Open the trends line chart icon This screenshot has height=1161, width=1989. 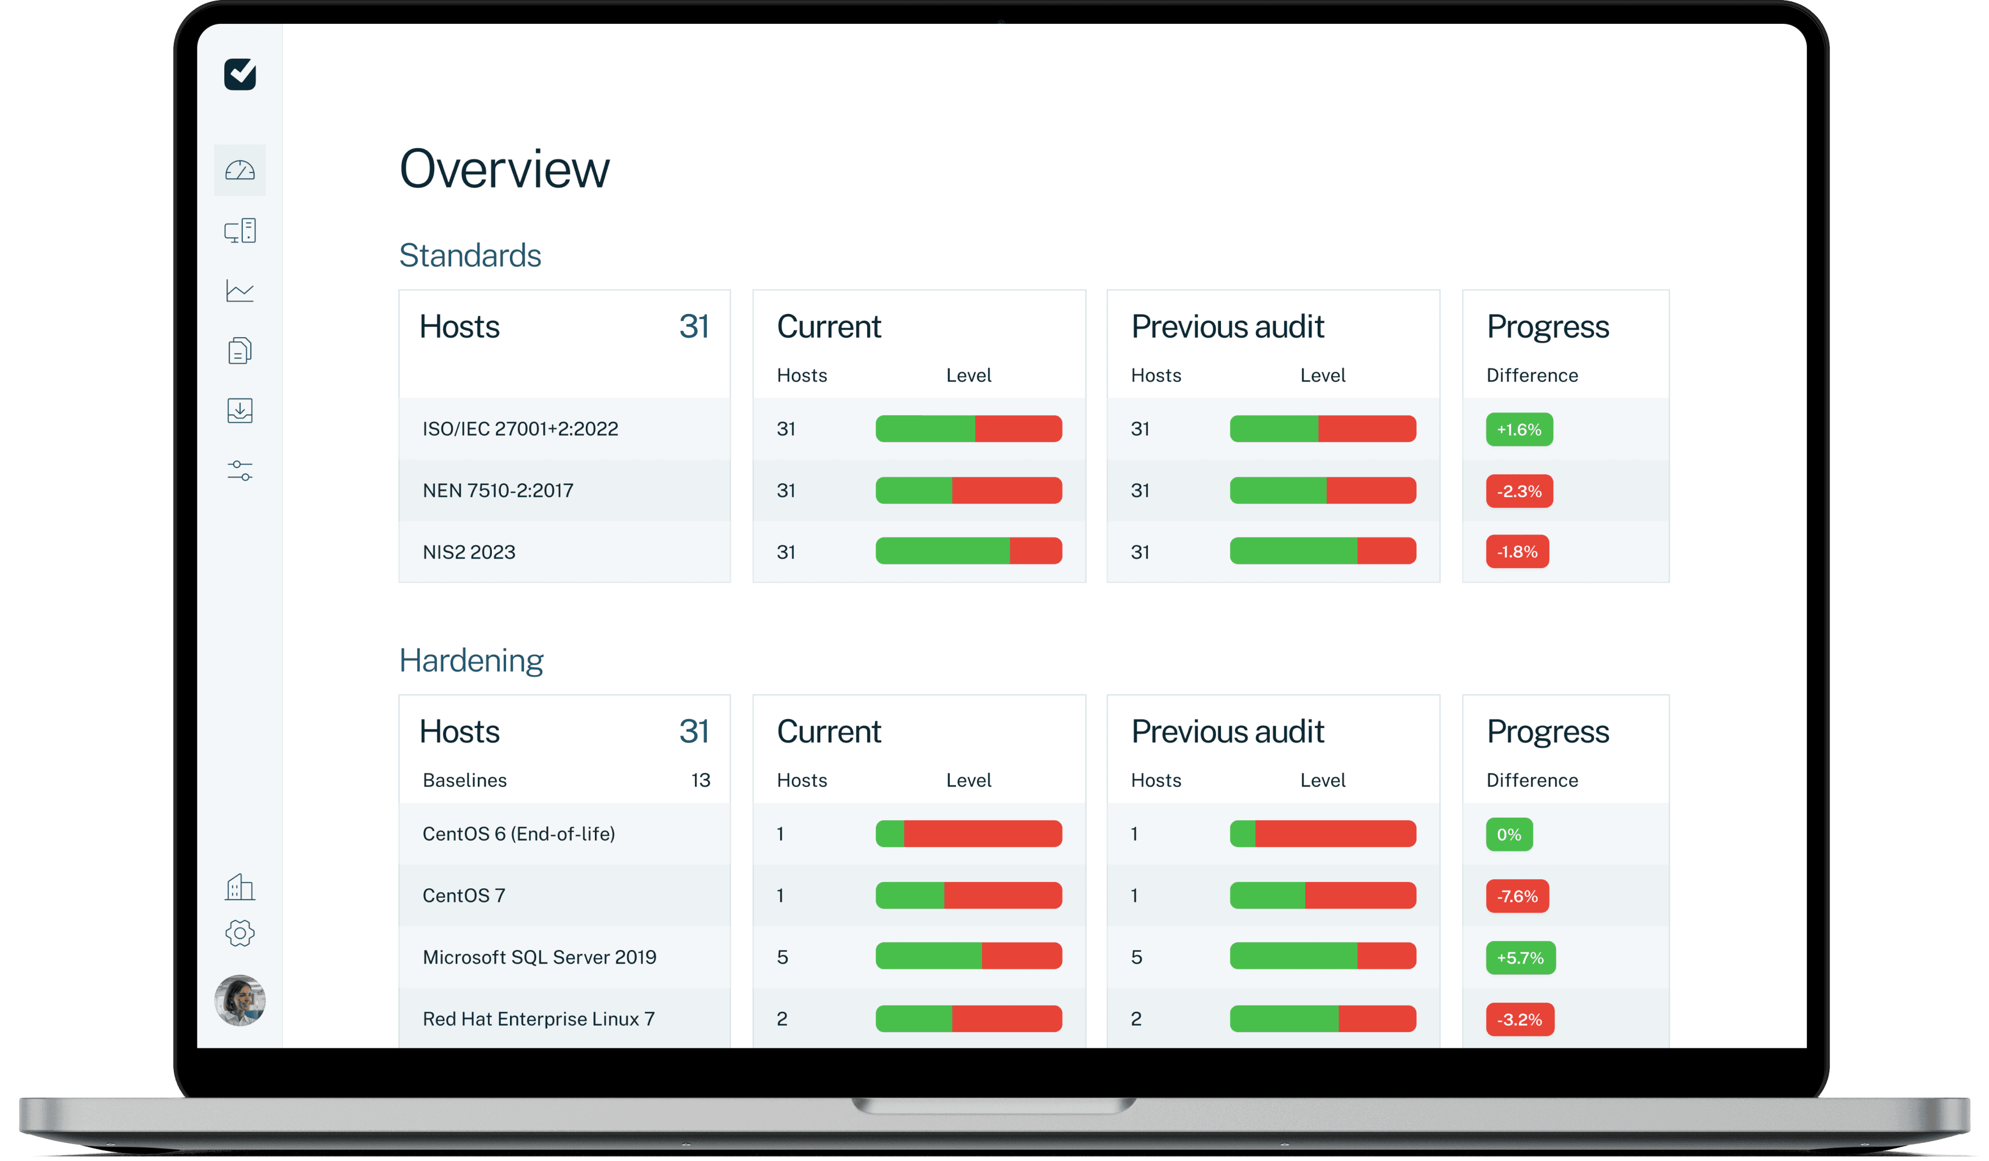click(241, 290)
